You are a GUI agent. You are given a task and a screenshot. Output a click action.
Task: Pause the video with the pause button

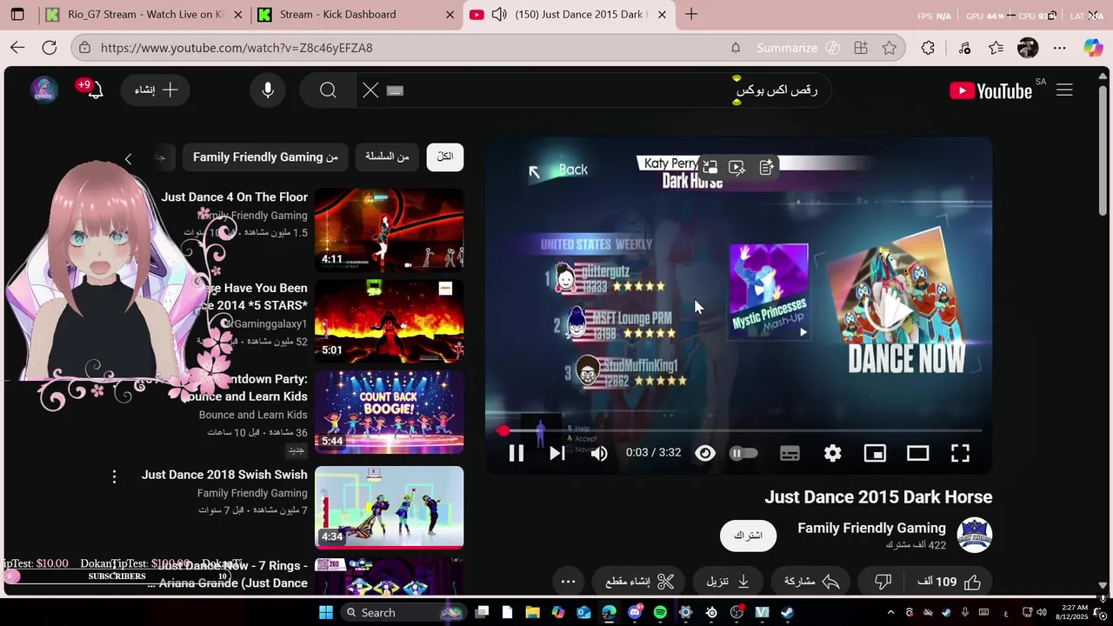coord(517,453)
